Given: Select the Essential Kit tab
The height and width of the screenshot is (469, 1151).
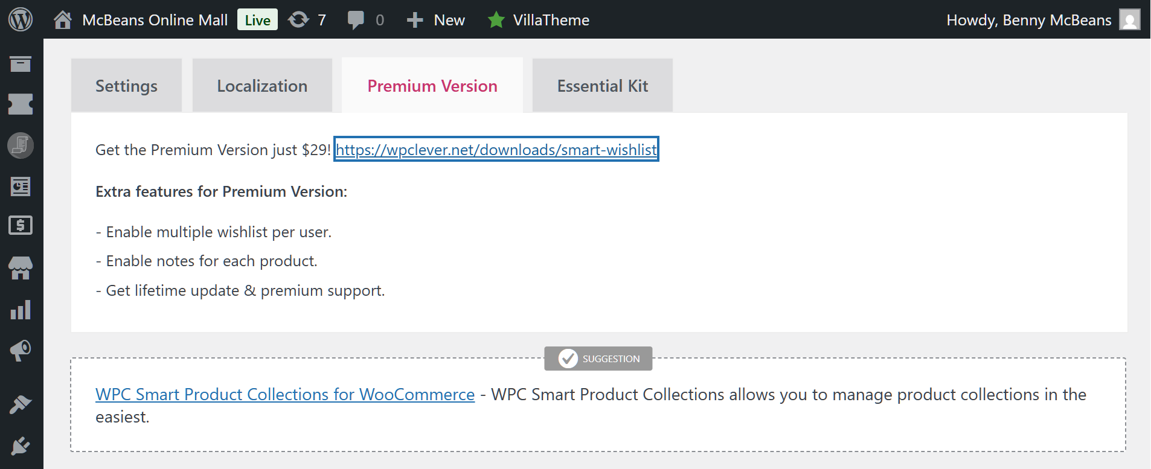Looking at the screenshot, I should [602, 86].
